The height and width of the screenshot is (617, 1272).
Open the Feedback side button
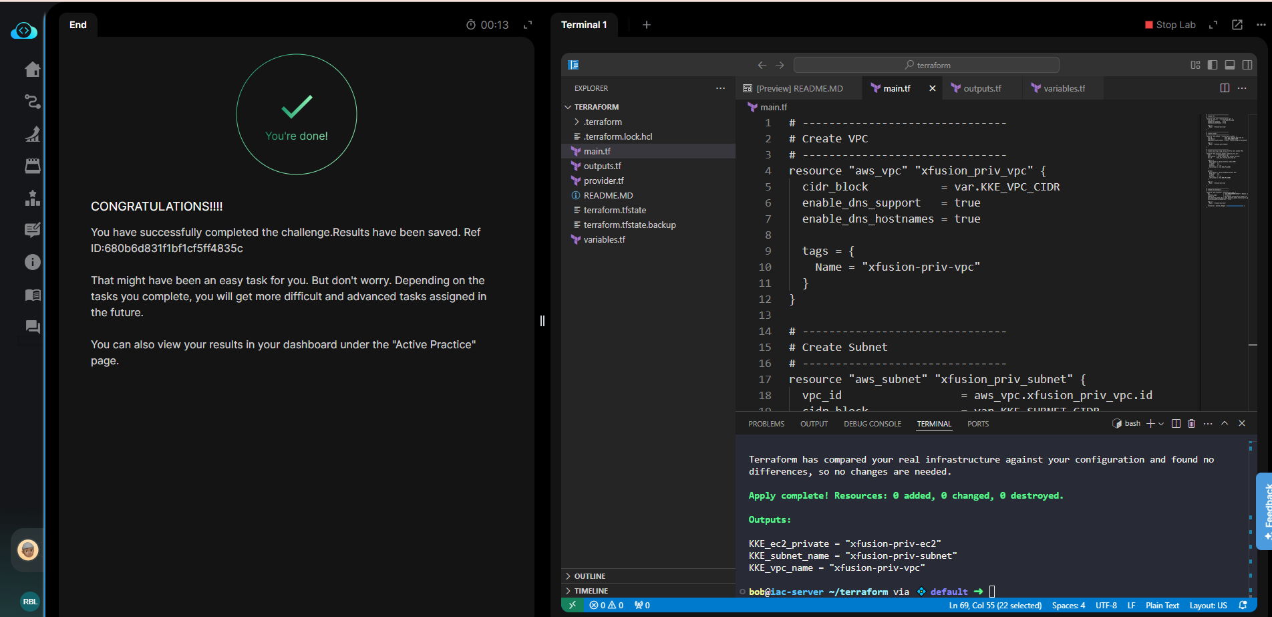(1265, 510)
